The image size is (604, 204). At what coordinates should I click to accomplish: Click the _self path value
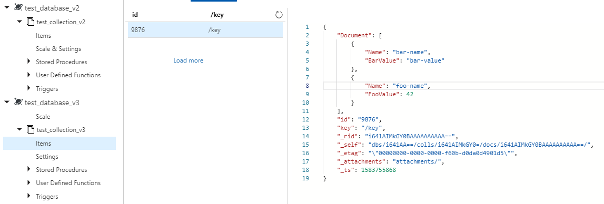pos(480,145)
